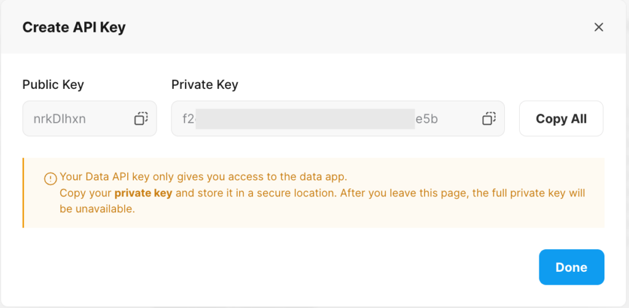Confirm with the Done button
The image size is (629, 308).
[572, 267]
